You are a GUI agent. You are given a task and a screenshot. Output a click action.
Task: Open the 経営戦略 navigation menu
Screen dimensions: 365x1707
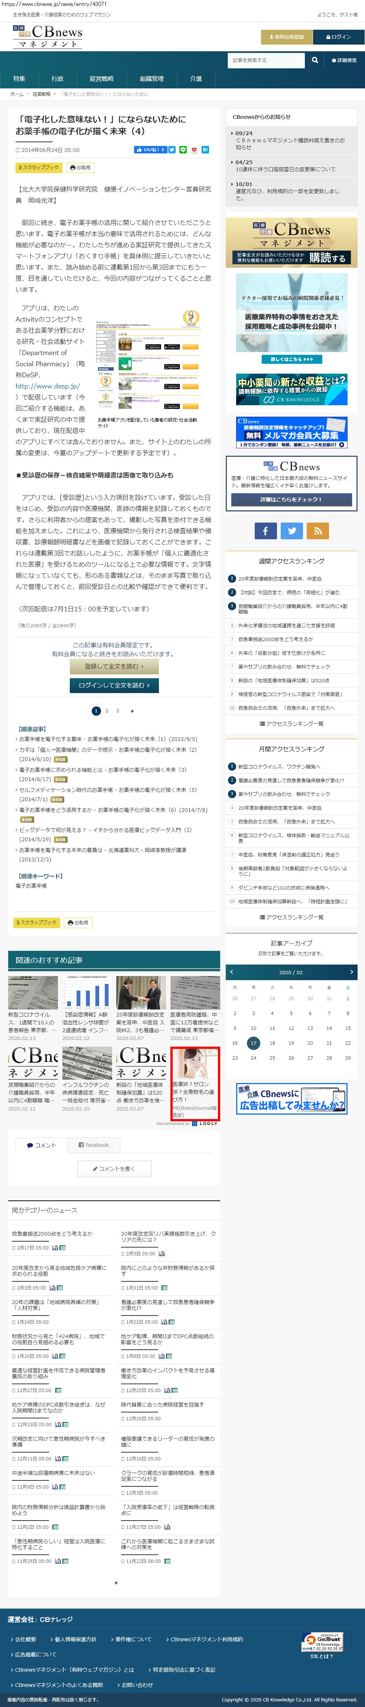[x=101, y=78]
